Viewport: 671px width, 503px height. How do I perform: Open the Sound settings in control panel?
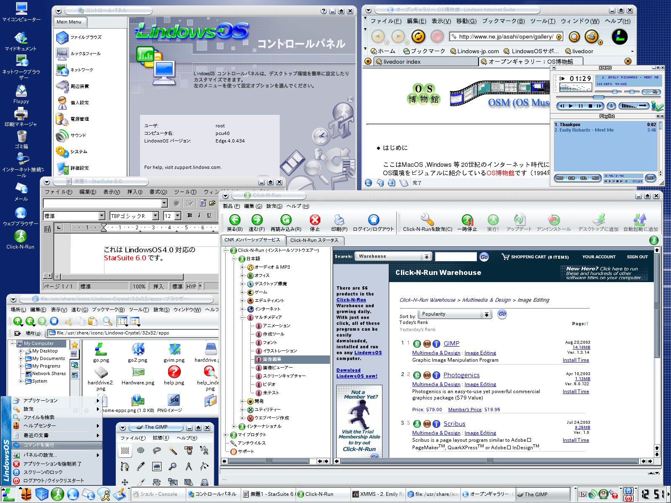(x=71, y=135)
